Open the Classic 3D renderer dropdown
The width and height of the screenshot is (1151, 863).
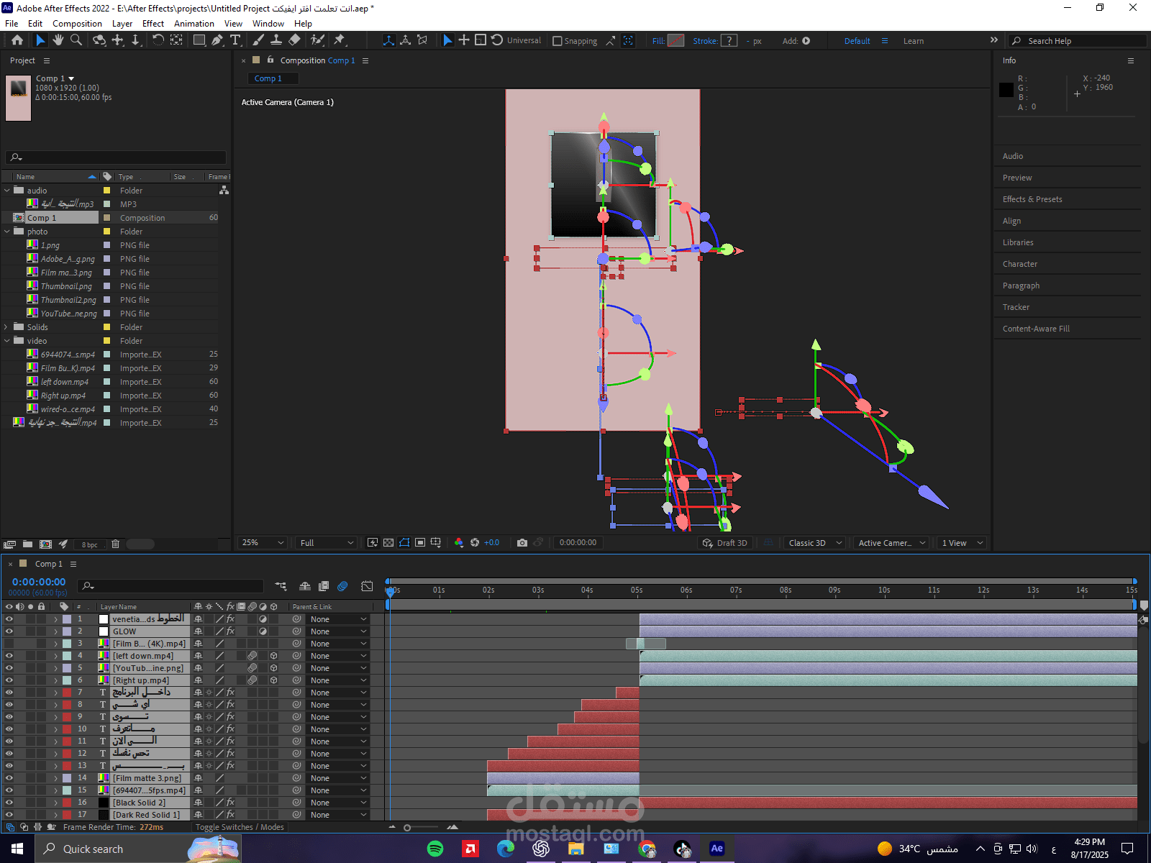click(814, 543)
